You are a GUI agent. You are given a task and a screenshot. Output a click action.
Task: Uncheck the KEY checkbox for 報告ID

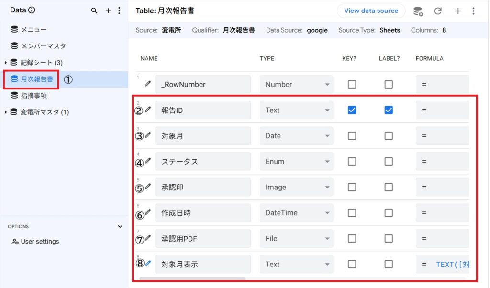click(x=352, y=110)
